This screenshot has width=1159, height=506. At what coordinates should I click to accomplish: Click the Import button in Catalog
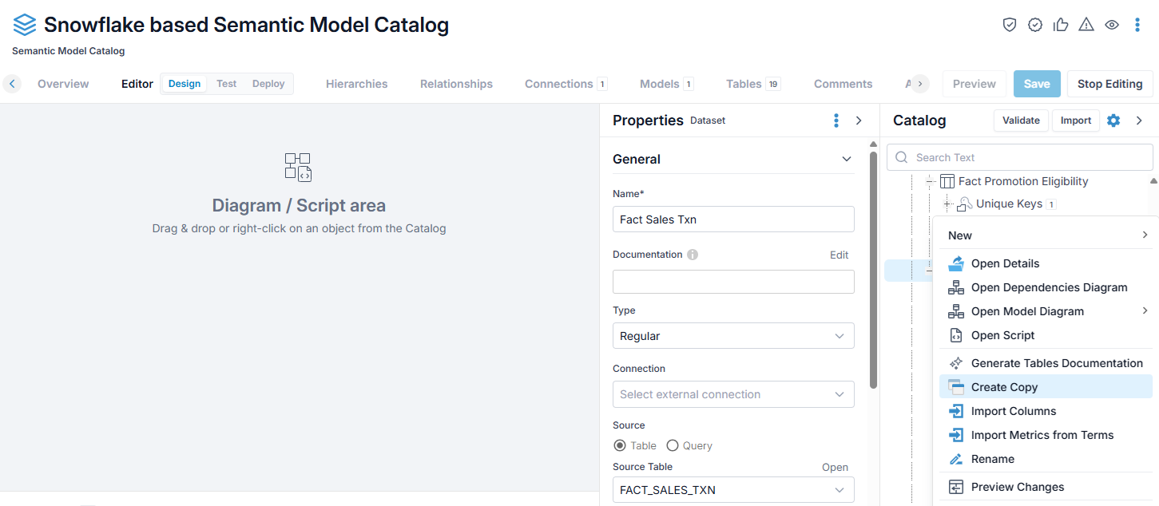pyautogui.click(x=1076, y=121)
